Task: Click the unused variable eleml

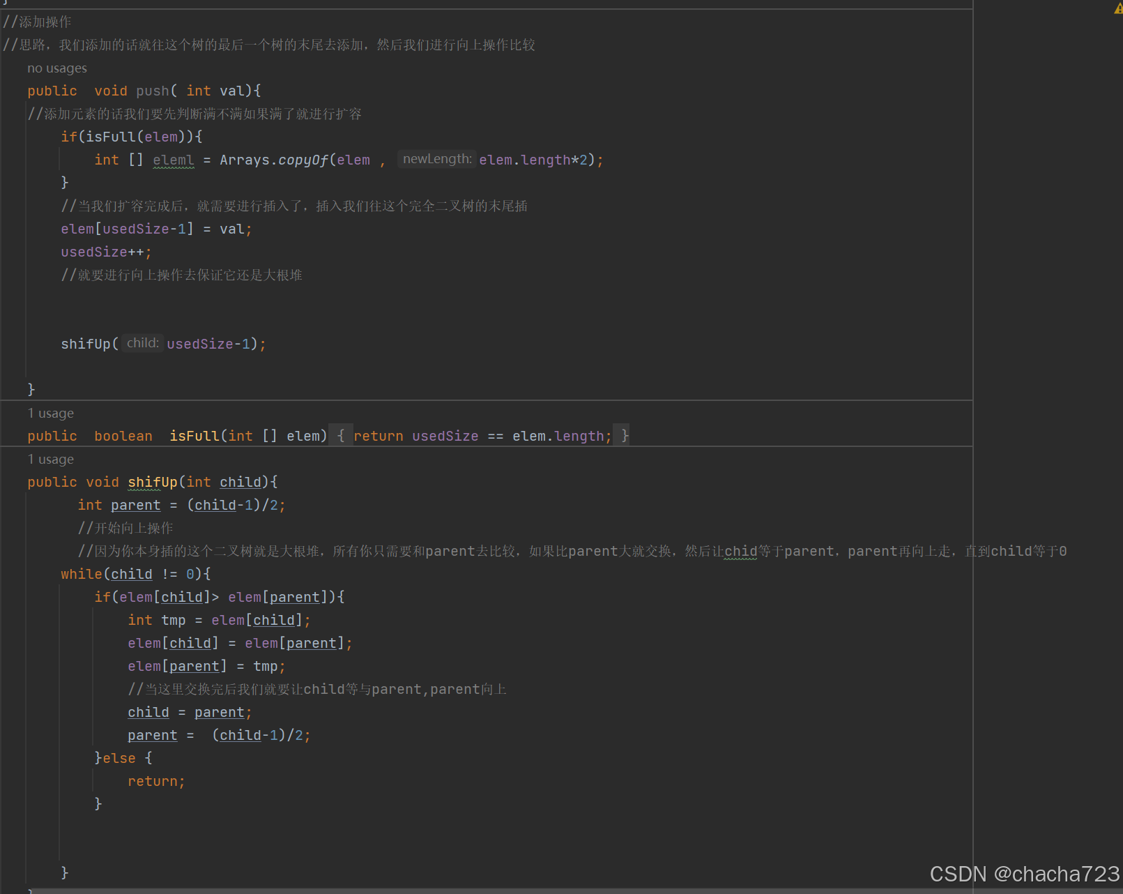Action: click(x=174, y=160)
